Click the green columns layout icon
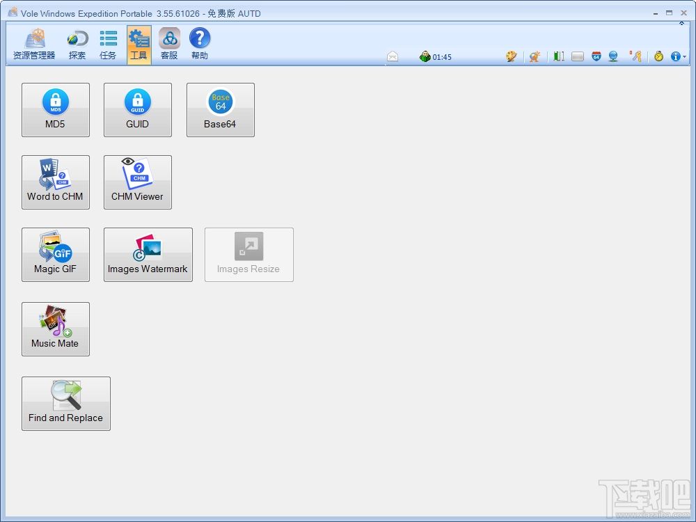 coord(558,56)
